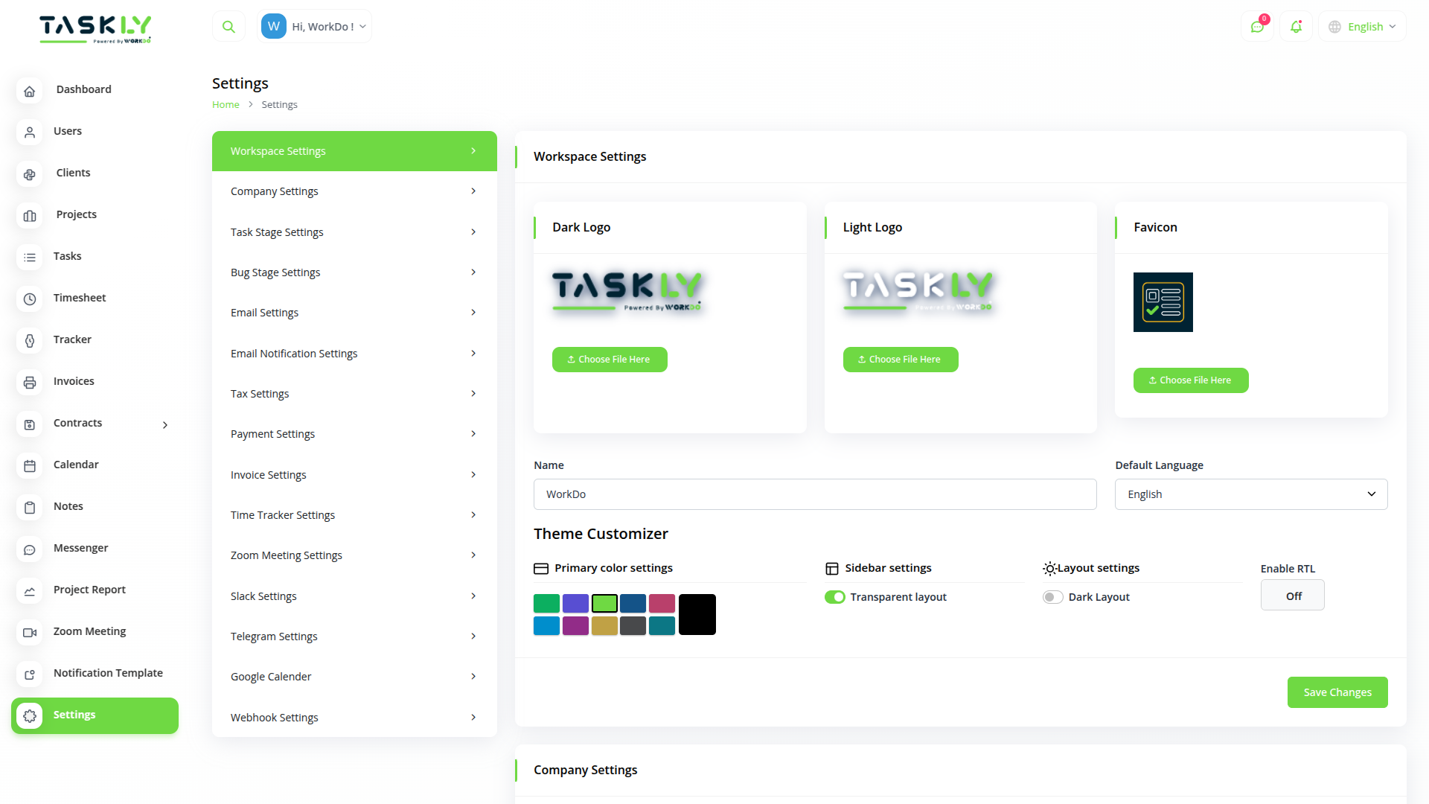Turn on Enable RTL
Viewport: 1429px width, 804px height.
(1292, 595)
